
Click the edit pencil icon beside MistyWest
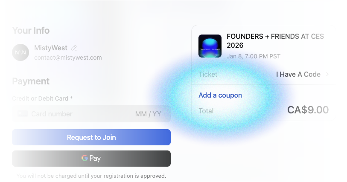point(74,48)
